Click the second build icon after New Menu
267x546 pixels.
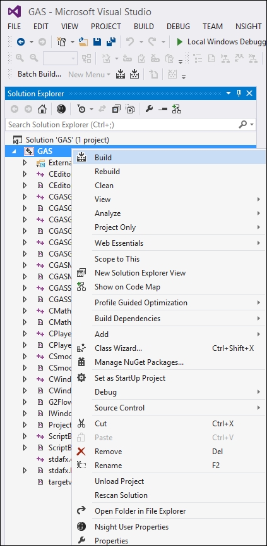click(134, 74)
